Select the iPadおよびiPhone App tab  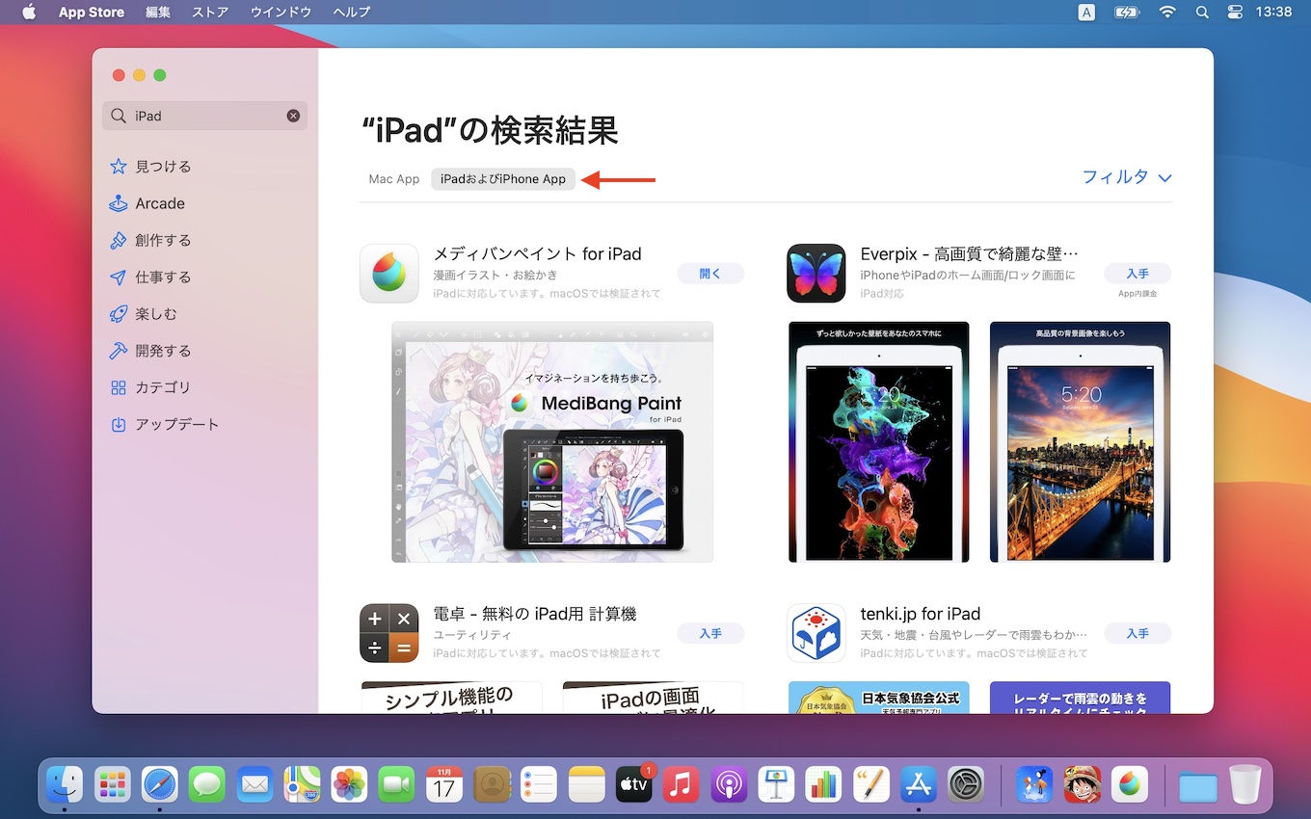tap(503, 179)
